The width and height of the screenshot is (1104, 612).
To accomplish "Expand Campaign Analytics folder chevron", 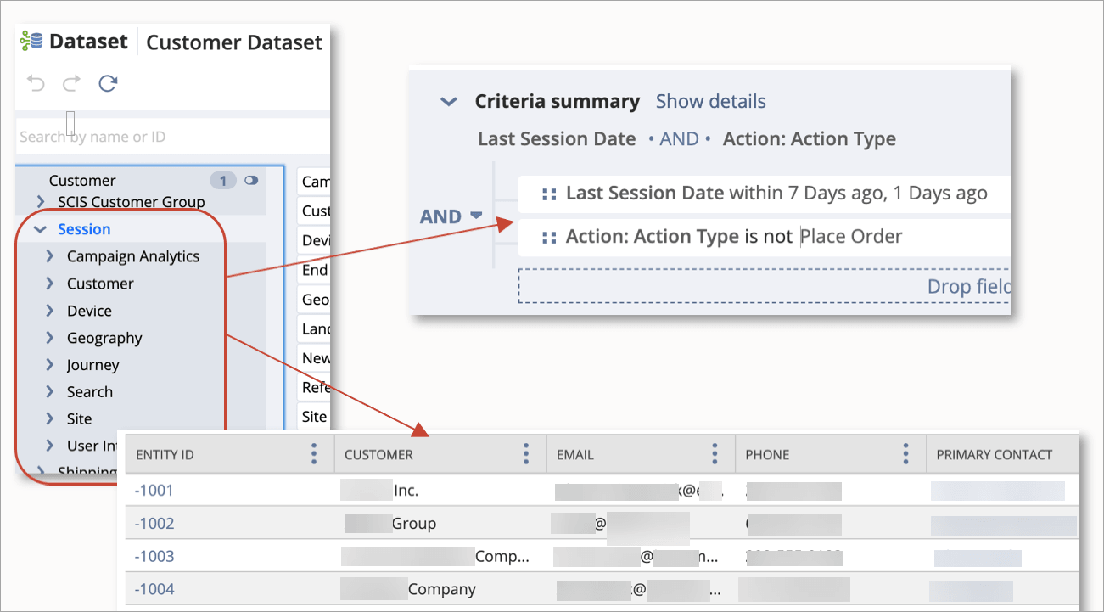I will [50, 256].
